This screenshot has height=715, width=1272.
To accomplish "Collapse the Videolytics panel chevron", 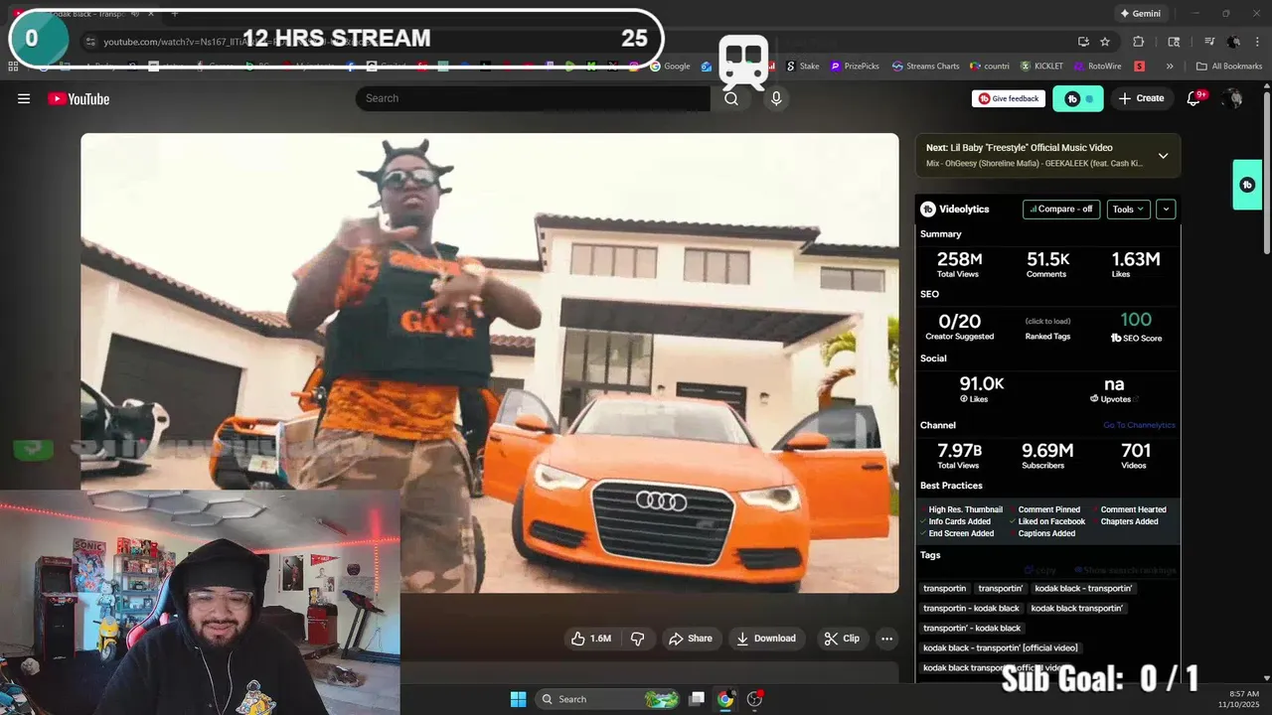I will coord(1166,210).
